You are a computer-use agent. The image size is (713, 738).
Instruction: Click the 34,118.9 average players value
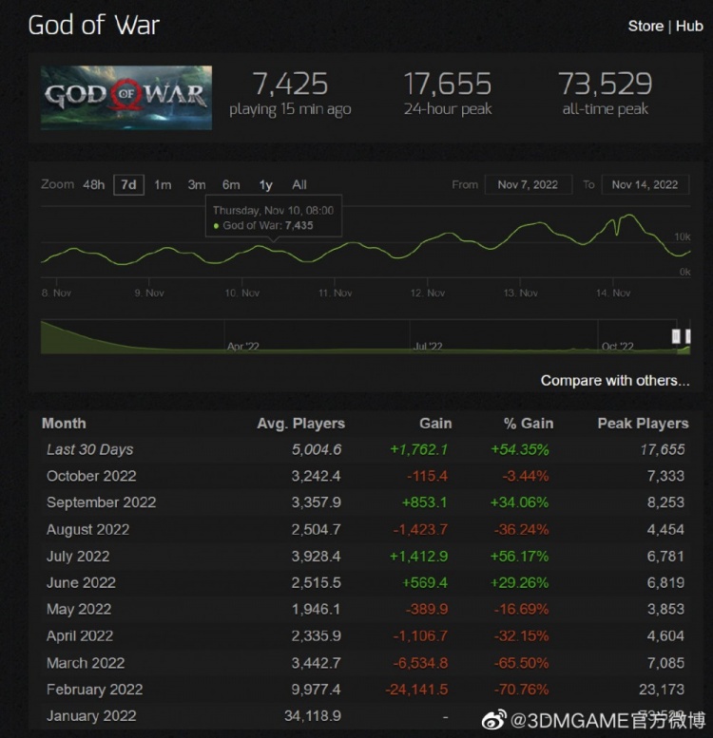click(x=313, y=716)
